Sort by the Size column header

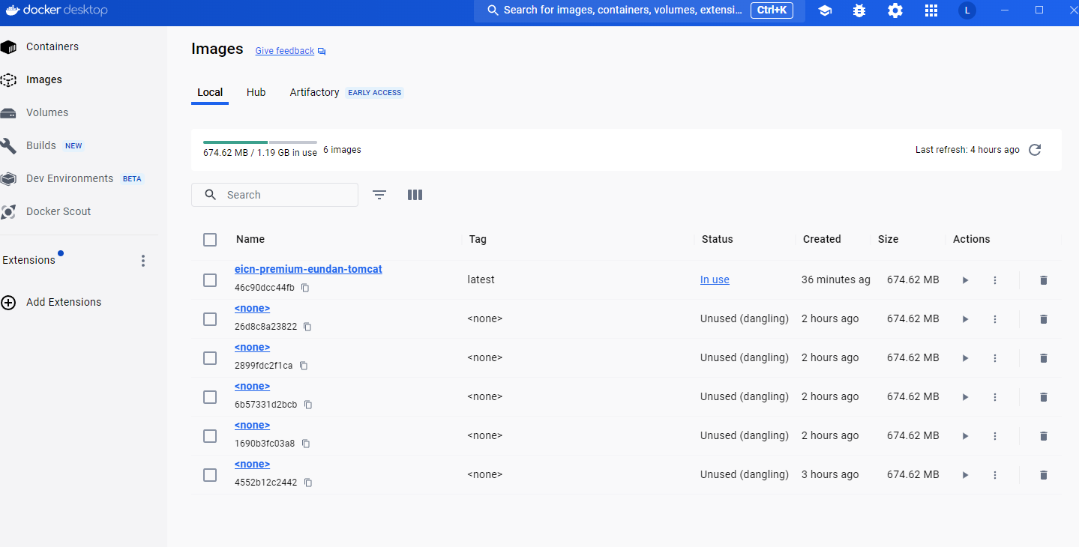click(x=889, y=239)
